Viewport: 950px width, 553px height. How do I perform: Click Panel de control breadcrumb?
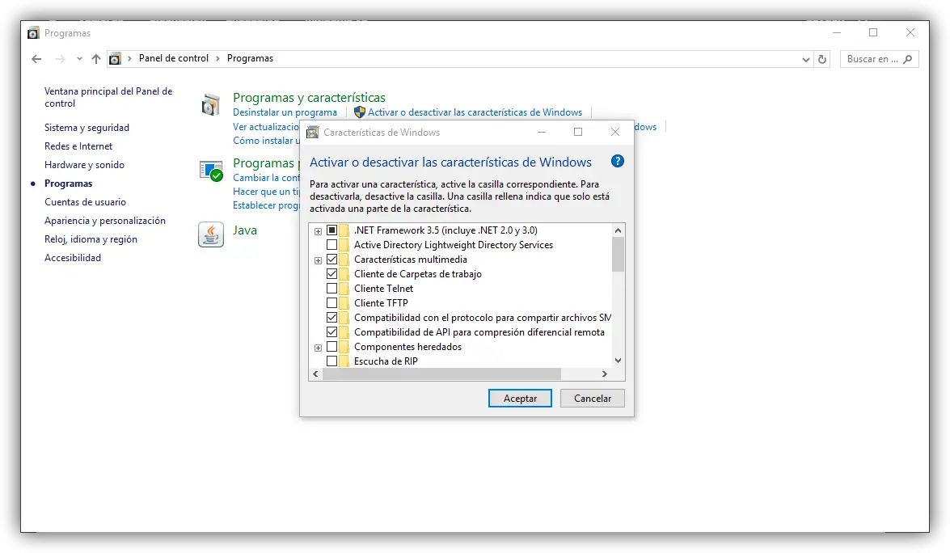[173, 58]
